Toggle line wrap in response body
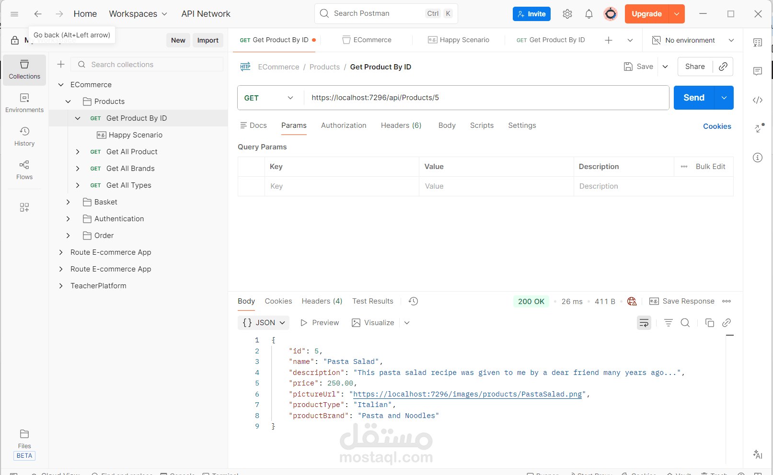The height and width of the screenshot is (475, 773). (x=644, y=323)
